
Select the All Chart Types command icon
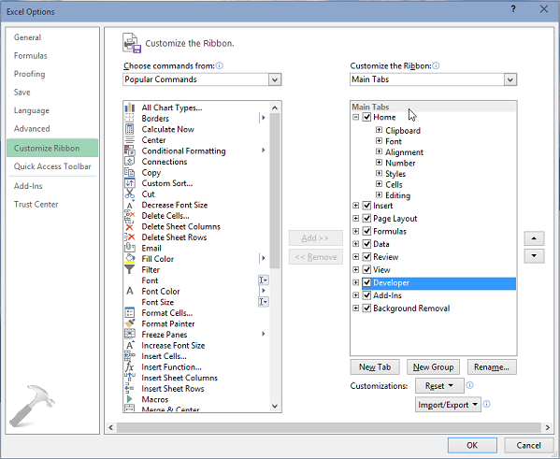point(130,108)
